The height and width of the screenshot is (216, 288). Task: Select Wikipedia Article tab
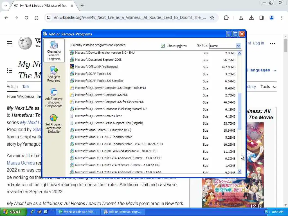pyautogui.click(x=12, y=87)
